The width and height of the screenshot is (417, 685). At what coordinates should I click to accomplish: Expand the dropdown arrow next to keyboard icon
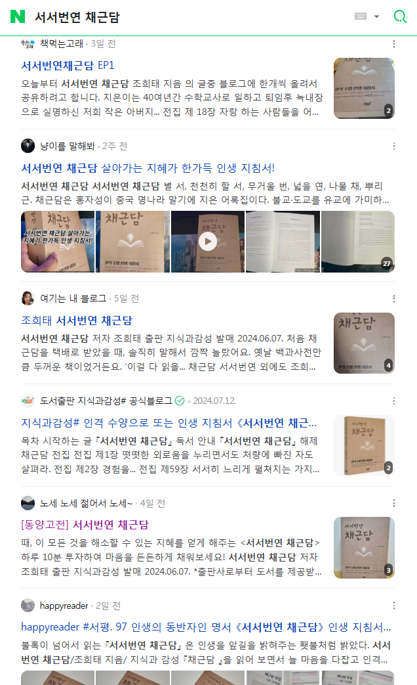tap(376, 16)
